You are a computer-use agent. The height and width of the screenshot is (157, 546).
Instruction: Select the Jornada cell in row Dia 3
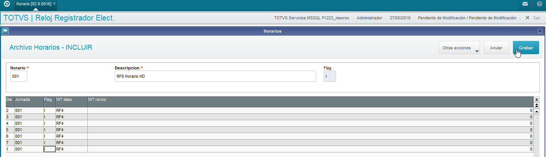tap(29, 117)
